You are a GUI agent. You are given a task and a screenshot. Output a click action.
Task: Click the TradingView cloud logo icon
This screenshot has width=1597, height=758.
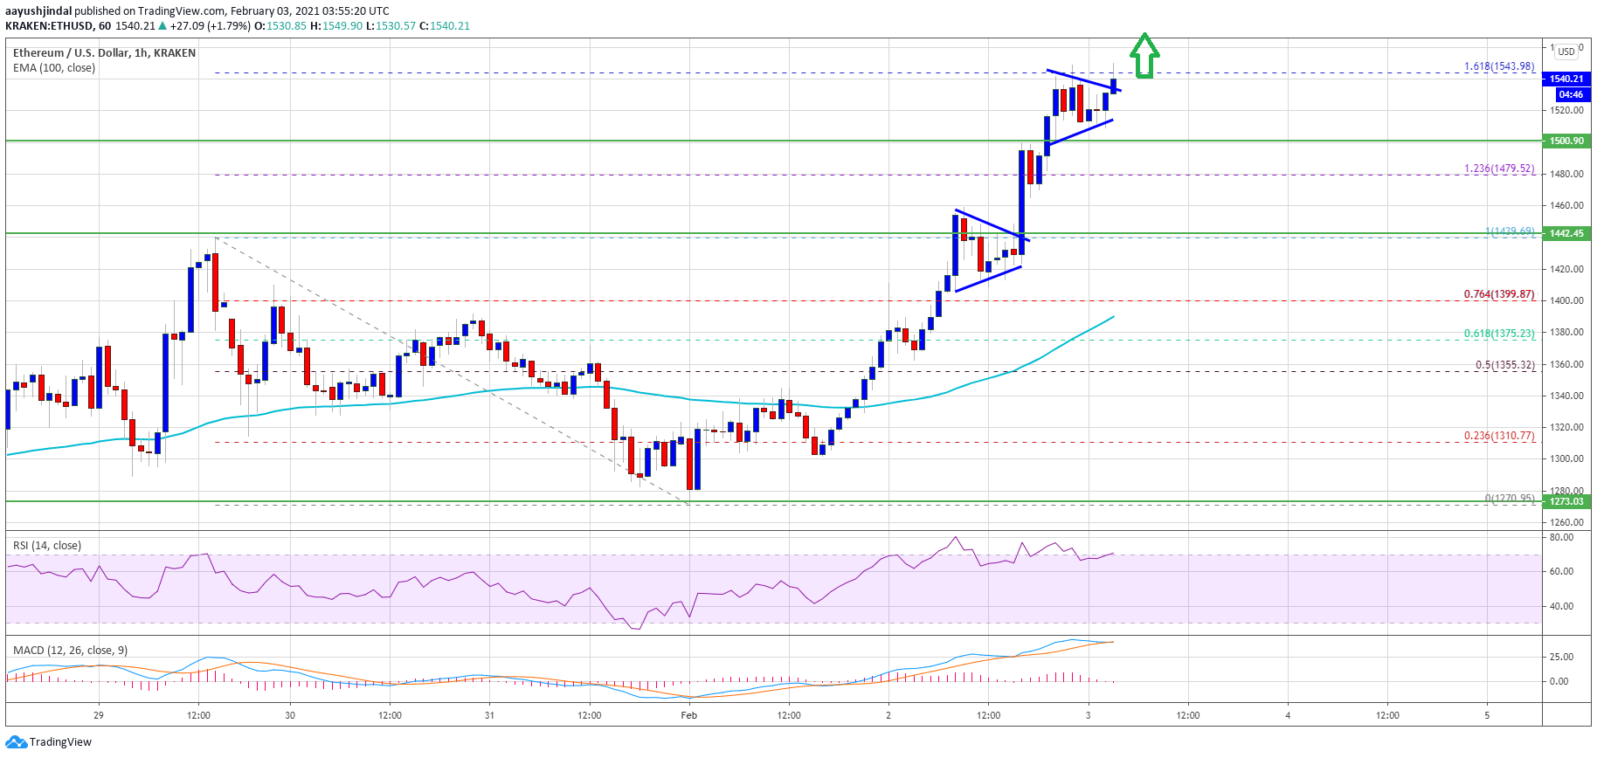pos(16,742)
